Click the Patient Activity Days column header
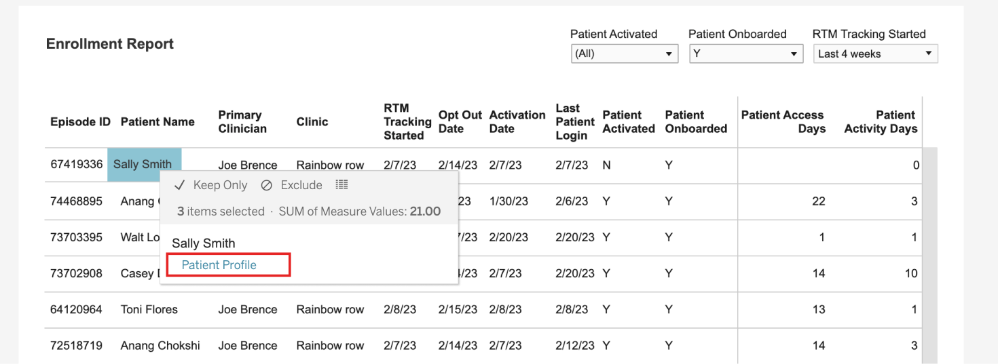 [x=881, y=122]
